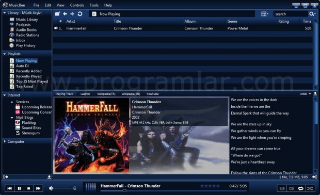Image resolution: width=320 pixels, height=195 pixels.
Task: Click the last.fm scrobble icon
Action: [x=291, y=188]
